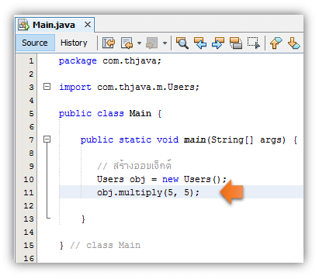Screen dimensions: 319x279
Task: Click the greyed Forward navigation icon
Action: pyautogui.click(x=152, y=43)
